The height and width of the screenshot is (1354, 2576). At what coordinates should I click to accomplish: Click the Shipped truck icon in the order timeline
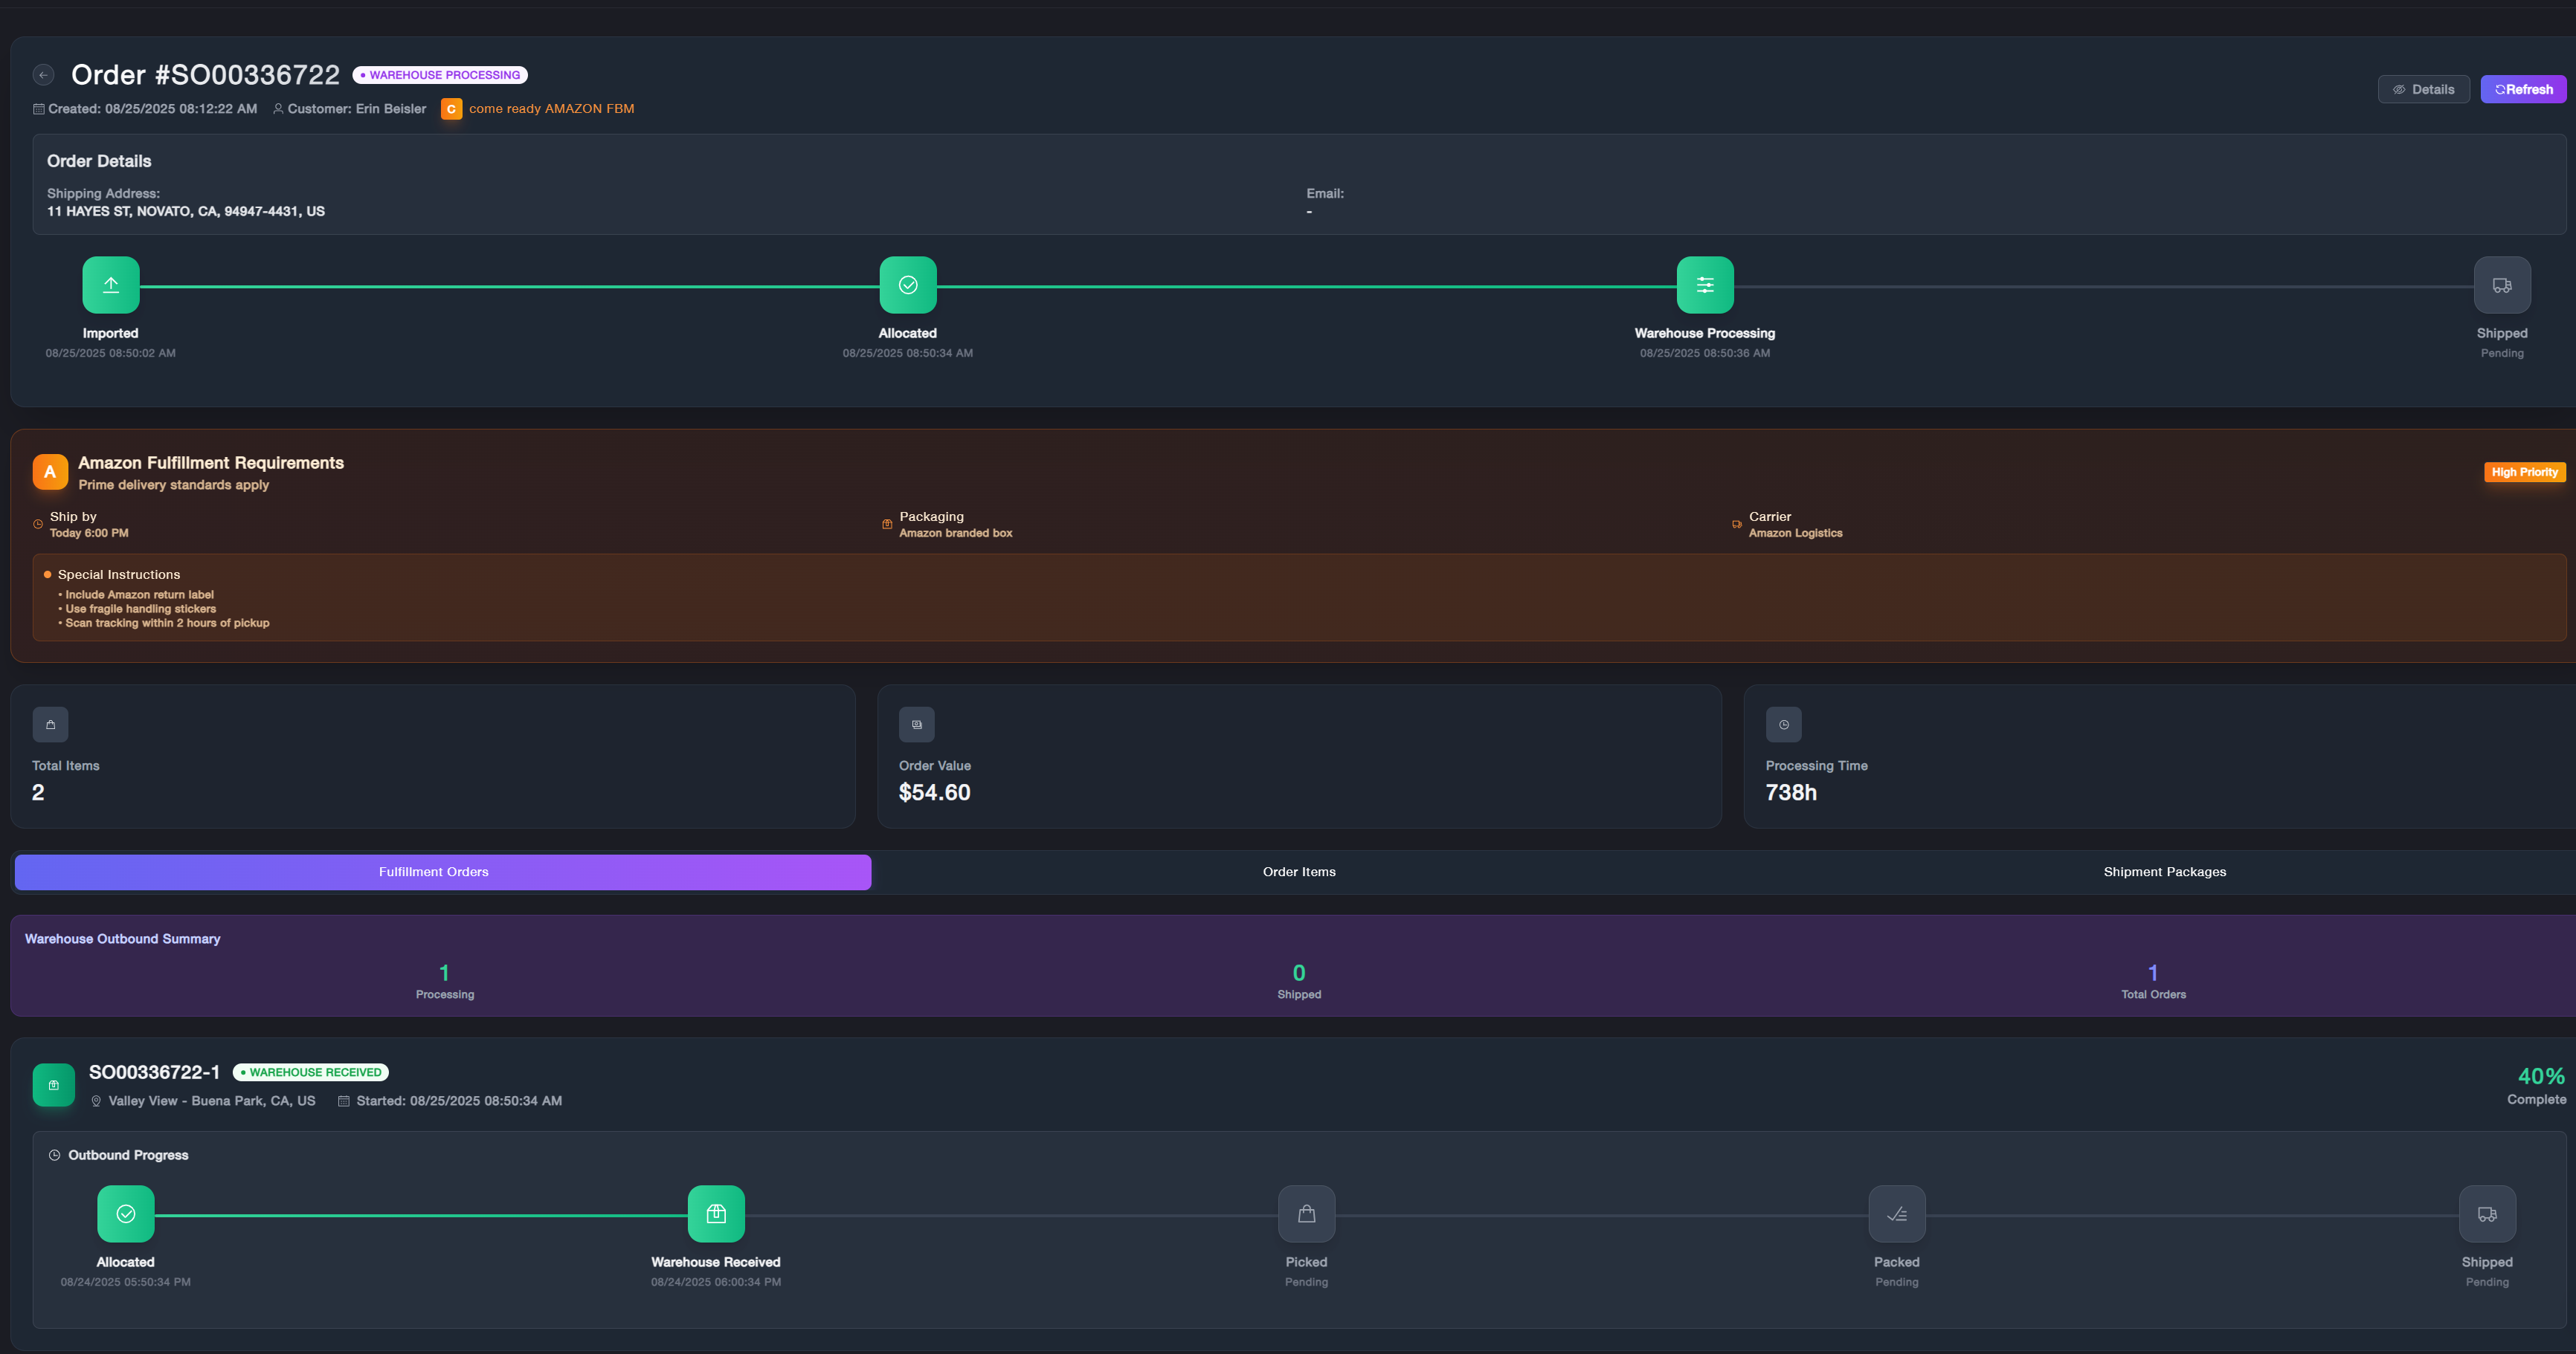(2501, 285)
